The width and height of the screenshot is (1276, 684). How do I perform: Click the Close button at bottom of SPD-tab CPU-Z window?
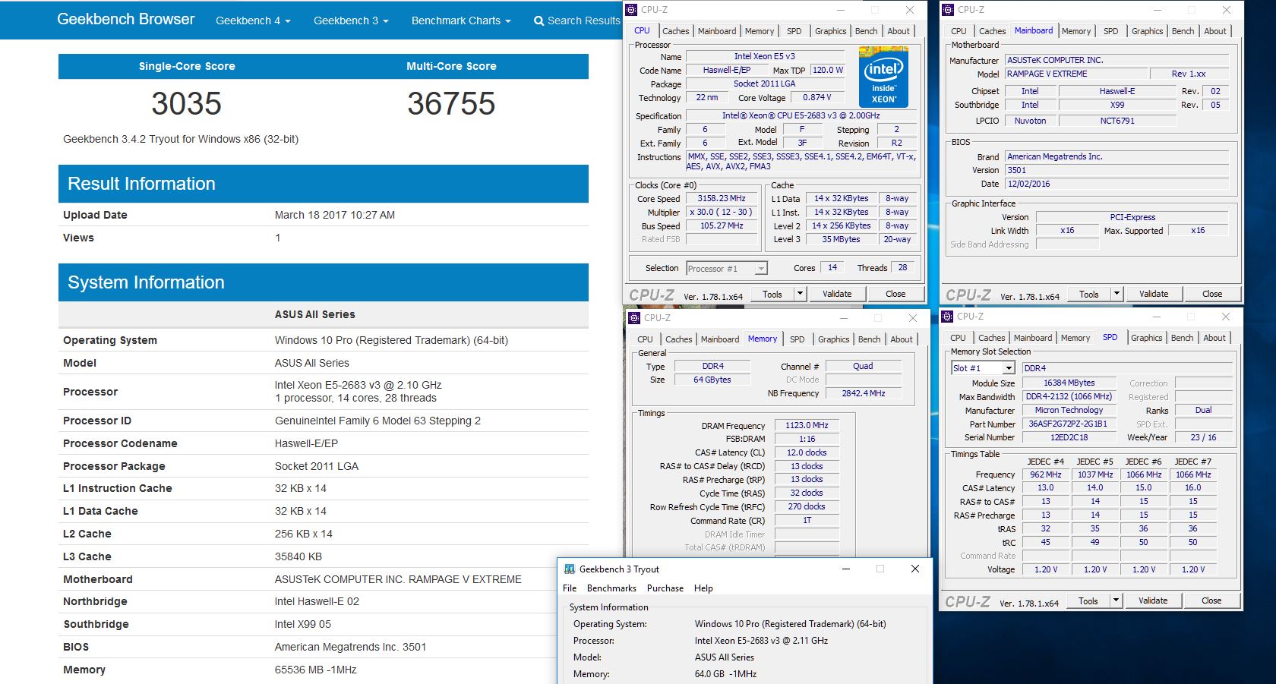coord(1211,600)
